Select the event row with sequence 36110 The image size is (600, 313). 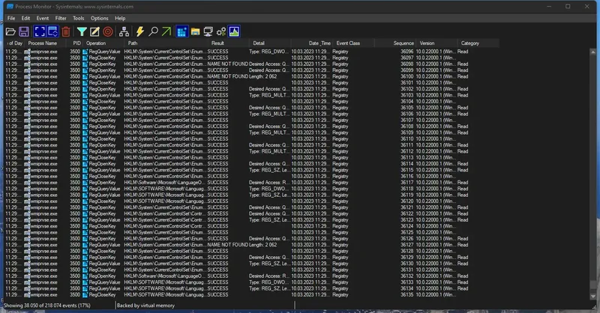[252, 139]
